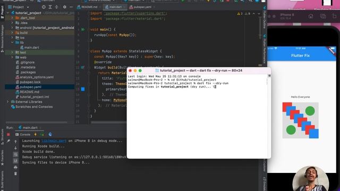Click the run gutter icon beside void main()
Viewport: 340px width, 191px height.
83,29
